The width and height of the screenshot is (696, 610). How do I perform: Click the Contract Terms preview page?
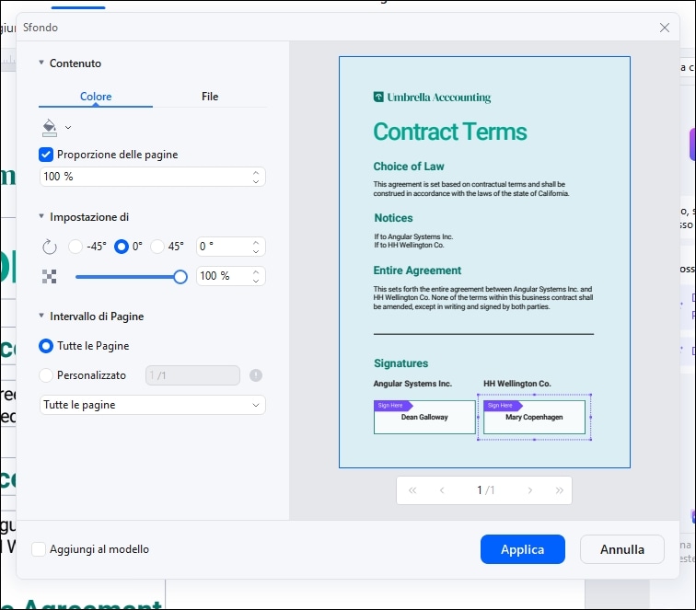click(484, 261)
